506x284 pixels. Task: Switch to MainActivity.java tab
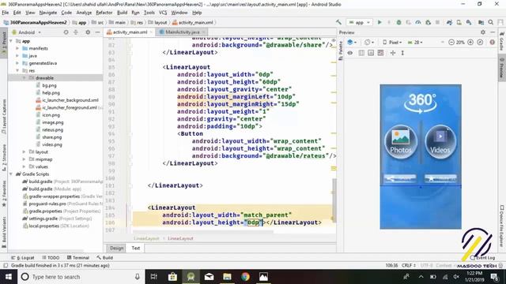click(x=183, y=32)
